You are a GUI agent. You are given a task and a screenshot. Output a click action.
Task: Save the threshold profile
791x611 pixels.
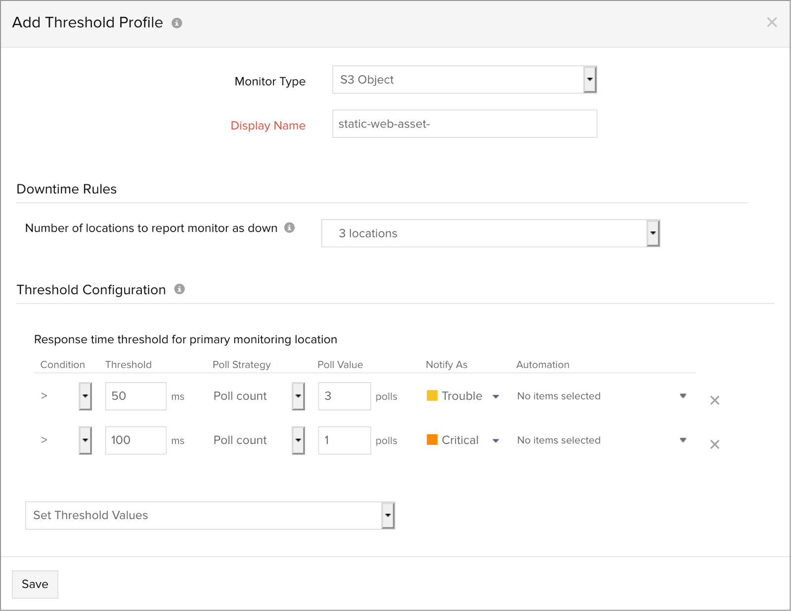coord(35,584)
